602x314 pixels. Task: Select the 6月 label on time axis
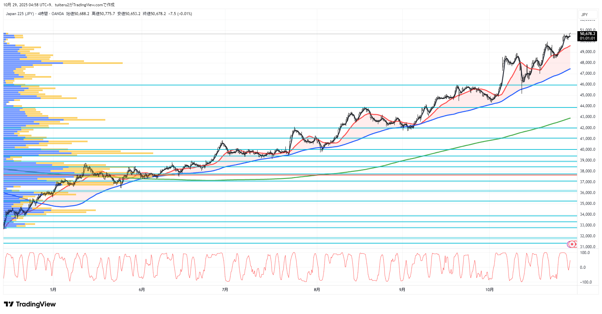pyautogui.click(x=142, y=289)
